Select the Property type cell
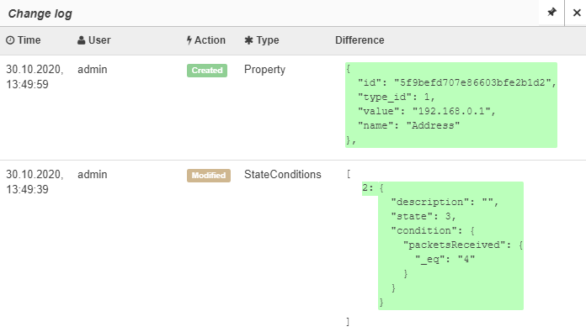586x332 pixels. click(x=264, y=70)
